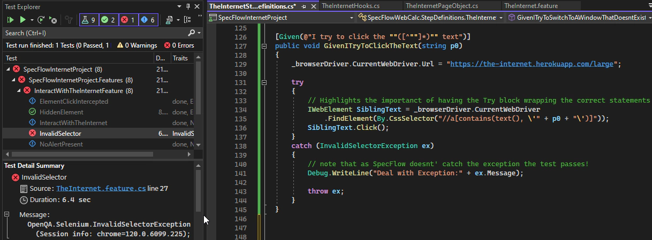652x240 pixels.
Task: Select the HiddenElement test in list
Action: [61, 112]
